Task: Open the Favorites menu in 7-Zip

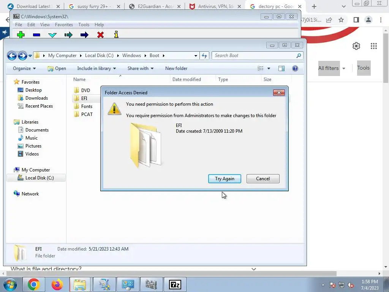Action: 64,25
